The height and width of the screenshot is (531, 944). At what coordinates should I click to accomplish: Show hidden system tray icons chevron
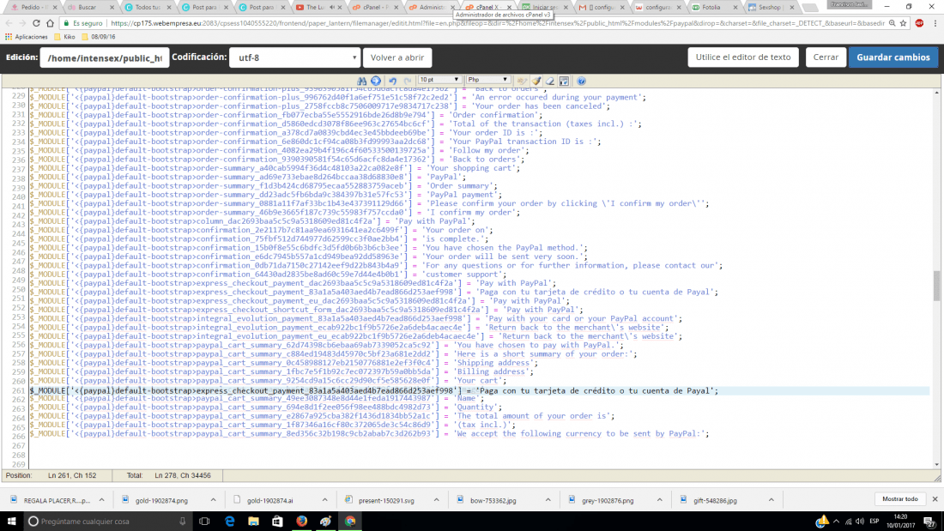coord(836,522)
